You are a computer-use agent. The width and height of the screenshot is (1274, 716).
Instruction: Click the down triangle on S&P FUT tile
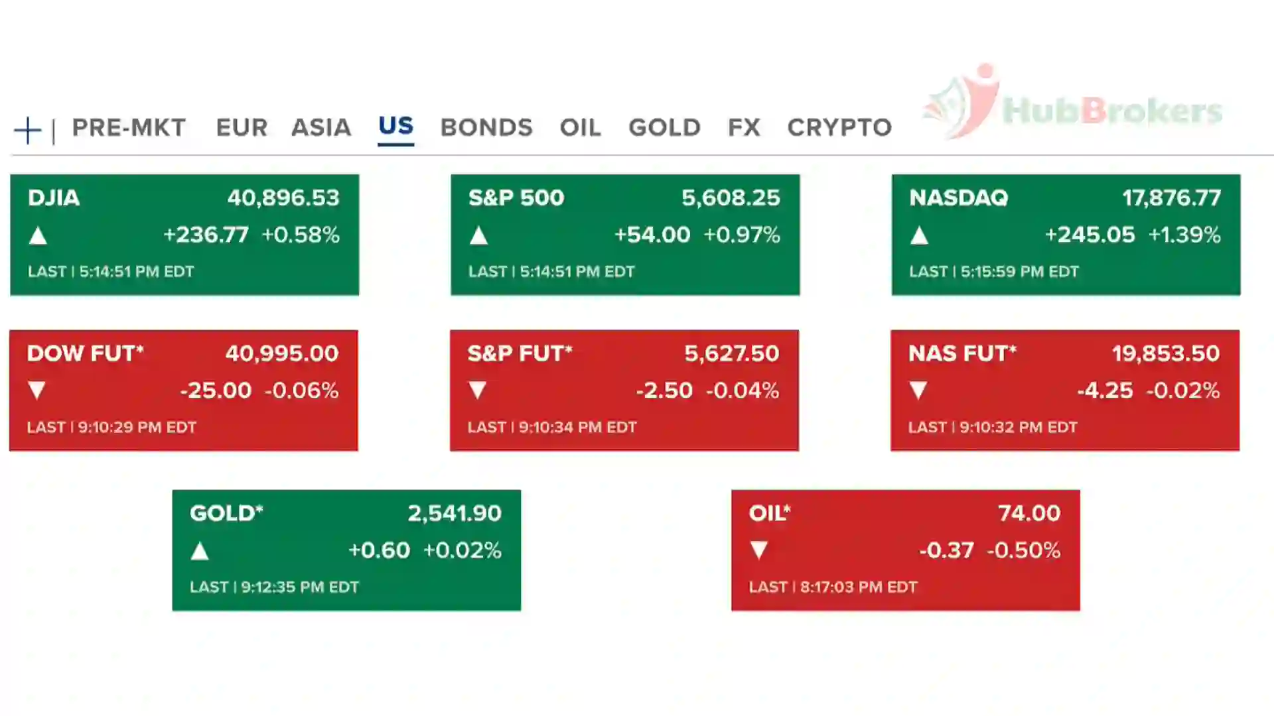477,390
